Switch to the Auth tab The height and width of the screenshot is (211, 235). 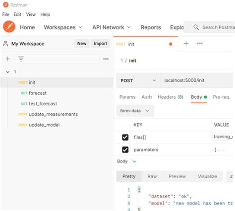147,97
